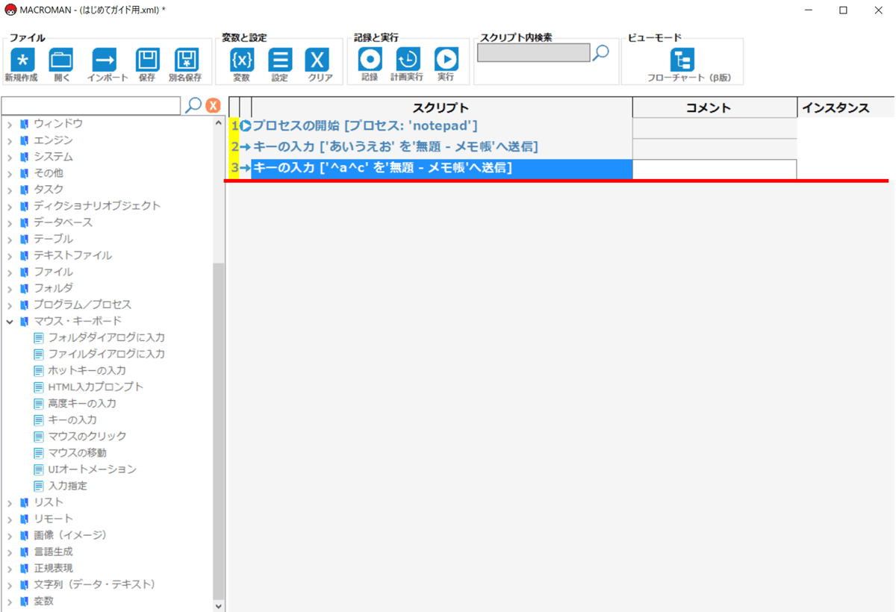
Task: Select the HTML入力プロンプト command
Action: pyautogui.click(x=96, y=387)
